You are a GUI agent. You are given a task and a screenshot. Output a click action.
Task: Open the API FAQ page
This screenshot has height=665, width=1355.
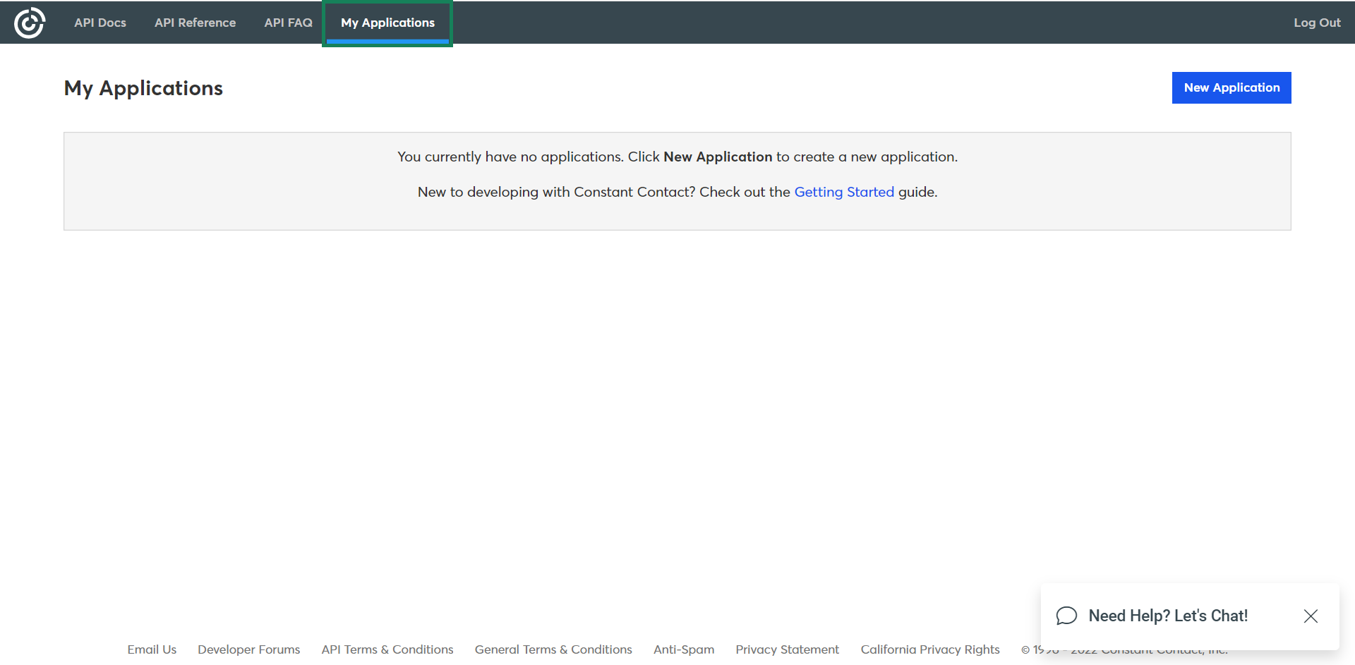tap(288, 23)
